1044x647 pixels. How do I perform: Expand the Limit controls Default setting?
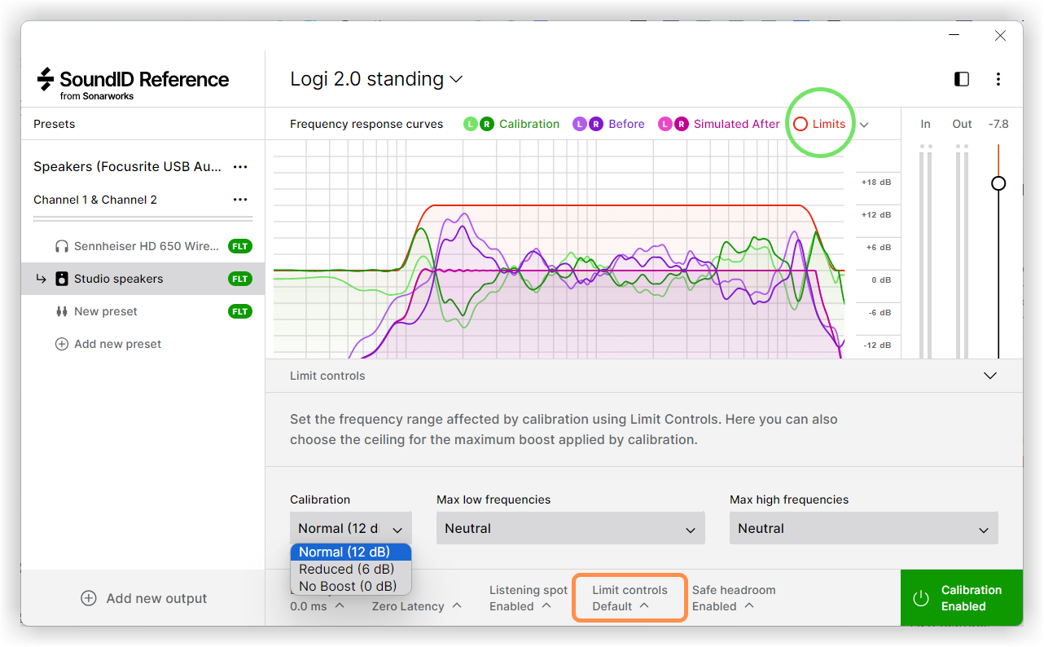coord(629,598)
